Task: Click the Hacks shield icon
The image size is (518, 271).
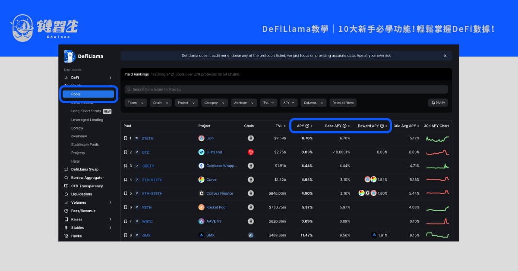Action: tap(66, 236)
